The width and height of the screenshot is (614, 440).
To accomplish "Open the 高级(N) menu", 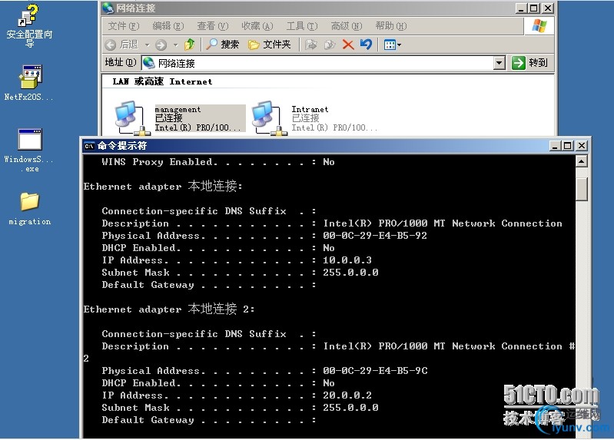I will click(346, 26).
